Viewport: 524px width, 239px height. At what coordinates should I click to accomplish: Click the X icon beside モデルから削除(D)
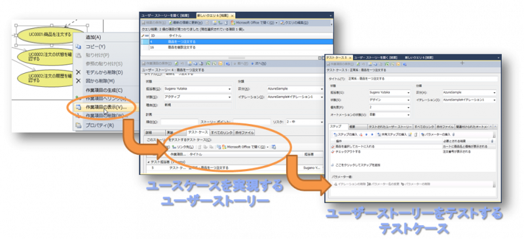[78, 72]
